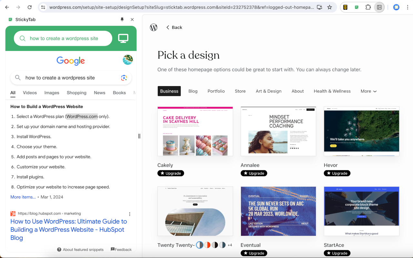
Task: Click the side panel divider handle
Action: click(x=139, y=136)
